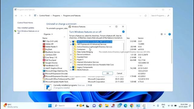Open the Organize dropdown menu
194x109 pixels.
tap(48, 34)
